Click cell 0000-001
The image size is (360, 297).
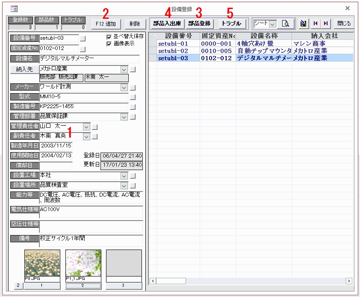[218, 44]
